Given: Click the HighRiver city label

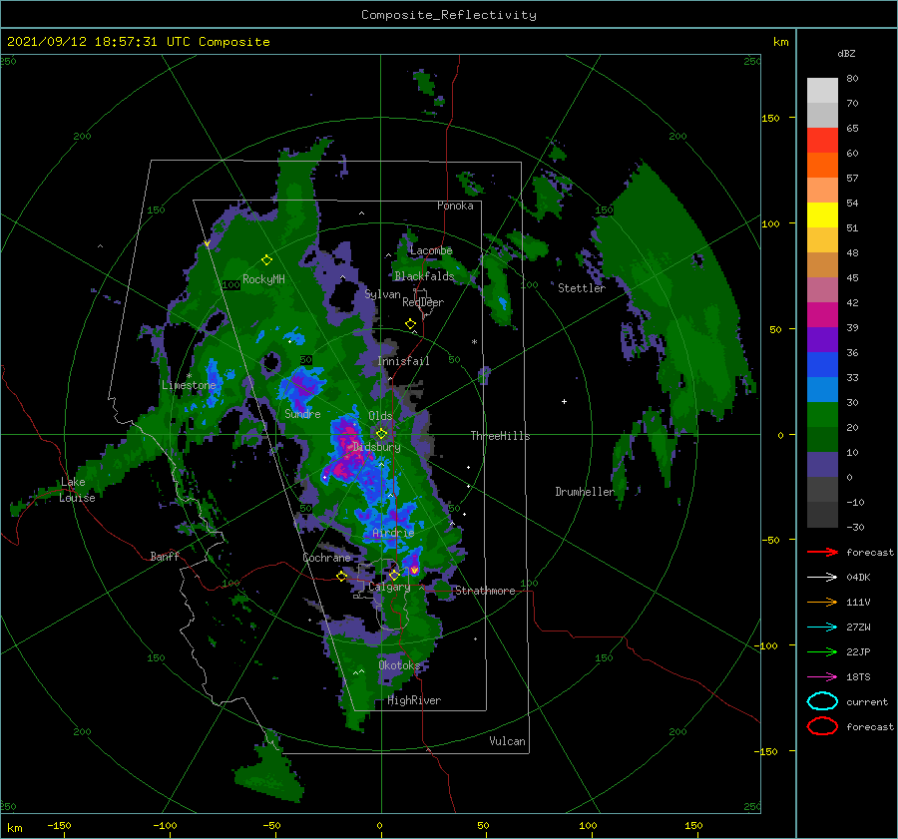Looking at the screenshot, I should click(x=414, y=700).
